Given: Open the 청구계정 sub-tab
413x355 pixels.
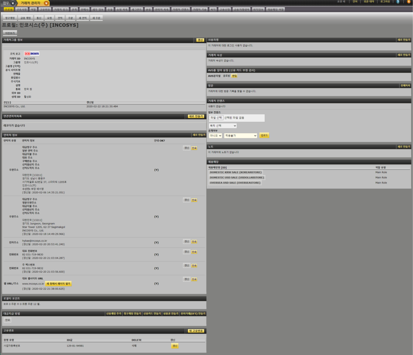Looking at the screenshot, I should [x=10, y=18].
